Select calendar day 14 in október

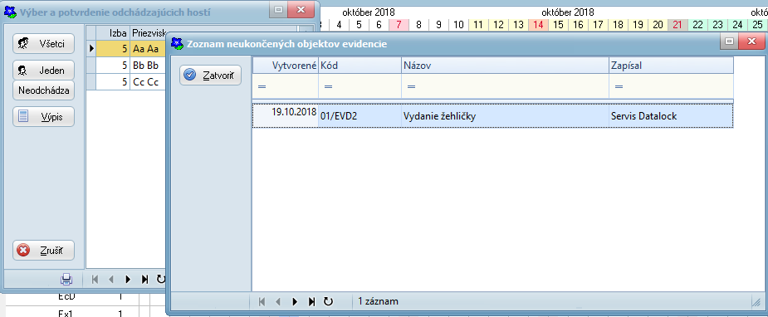click(x=538, y=25)
